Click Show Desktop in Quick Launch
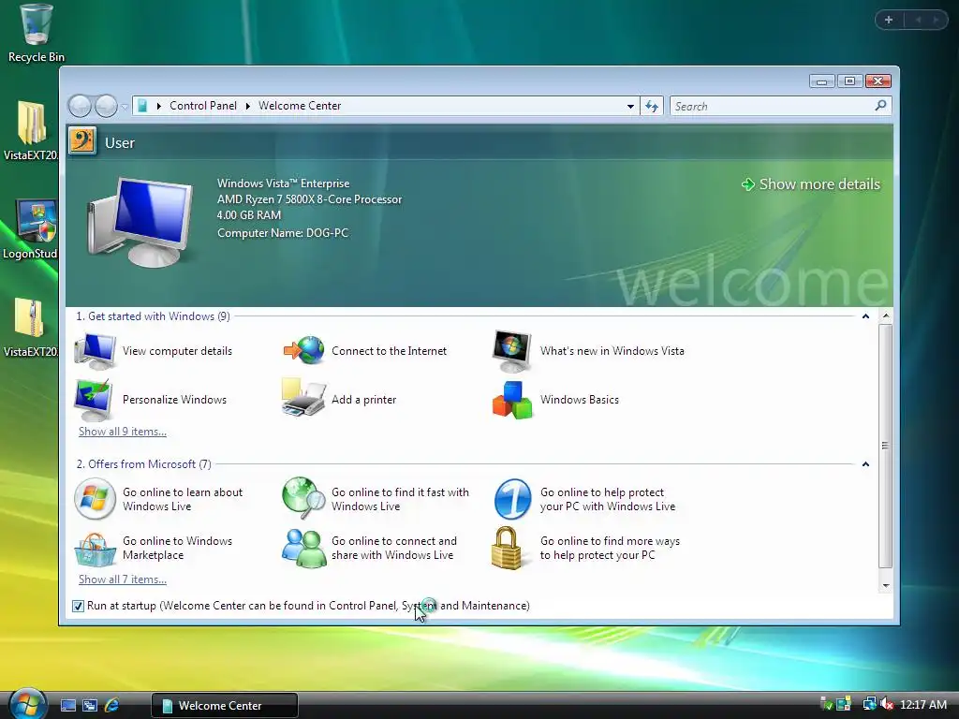This screenshot has width=959, height=719. point(68,706)
